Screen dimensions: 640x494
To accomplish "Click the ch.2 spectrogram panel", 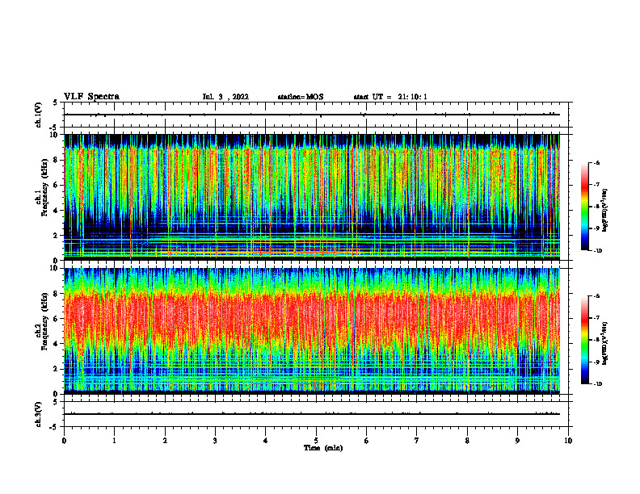I will 312,331.
